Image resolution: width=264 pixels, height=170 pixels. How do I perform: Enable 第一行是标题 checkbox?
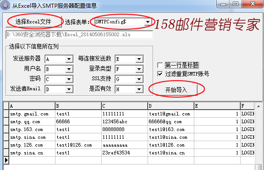(x=160, y=65)
